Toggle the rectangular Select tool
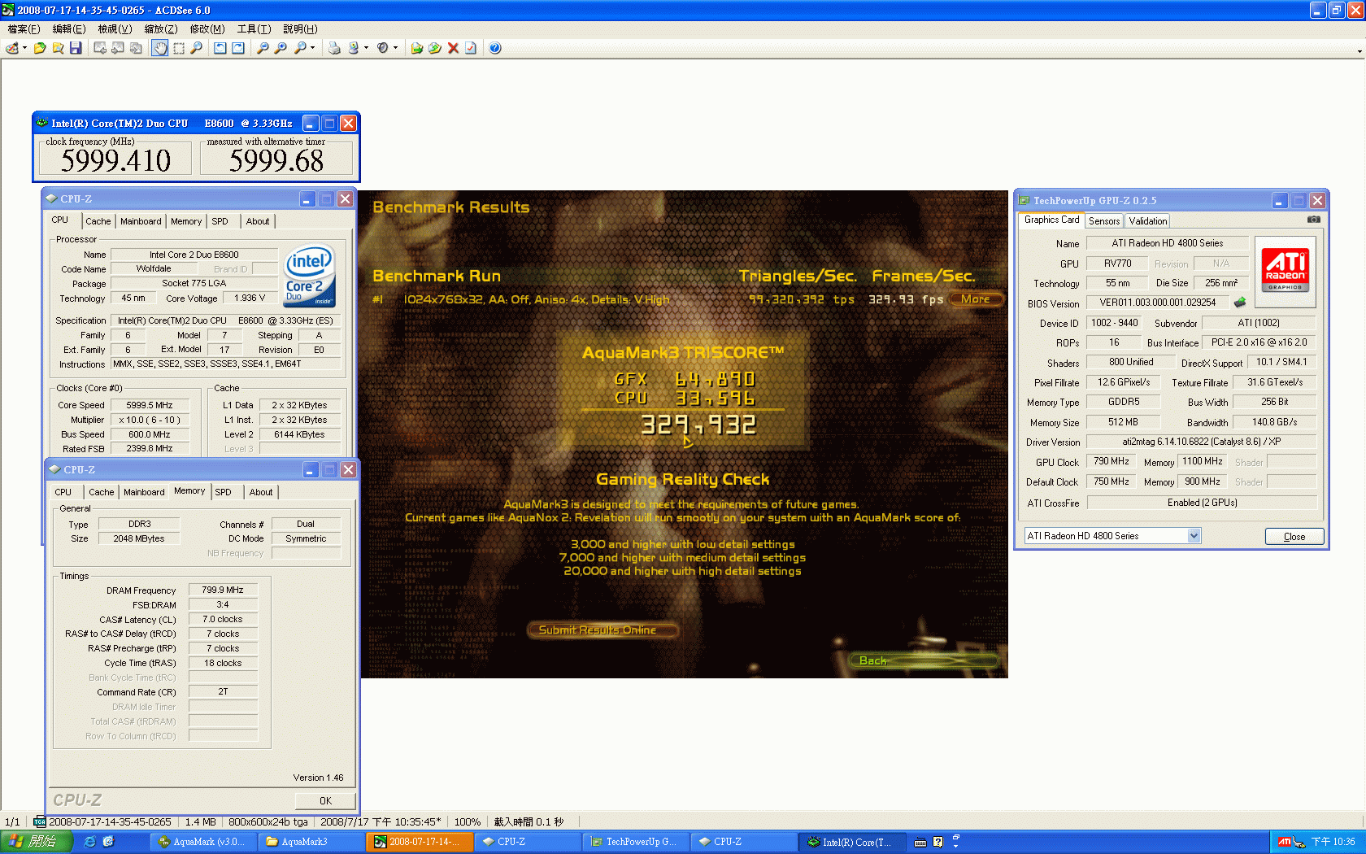 [x=179, y=48]
